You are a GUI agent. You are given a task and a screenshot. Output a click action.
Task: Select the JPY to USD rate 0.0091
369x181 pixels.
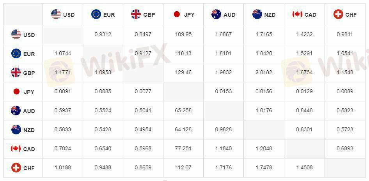pyautogui.click(x=63, y=91)
